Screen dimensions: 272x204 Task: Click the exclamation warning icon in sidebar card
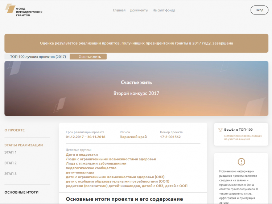pos(241,162)
